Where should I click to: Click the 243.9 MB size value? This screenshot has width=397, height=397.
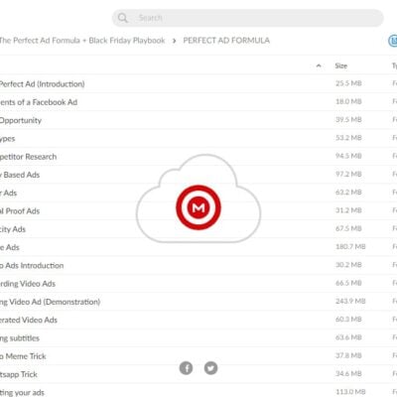pos(350,301)
